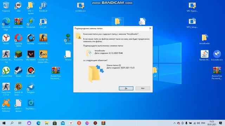
Task: Open the Windows Start menu
Action: tap(4, 123)
